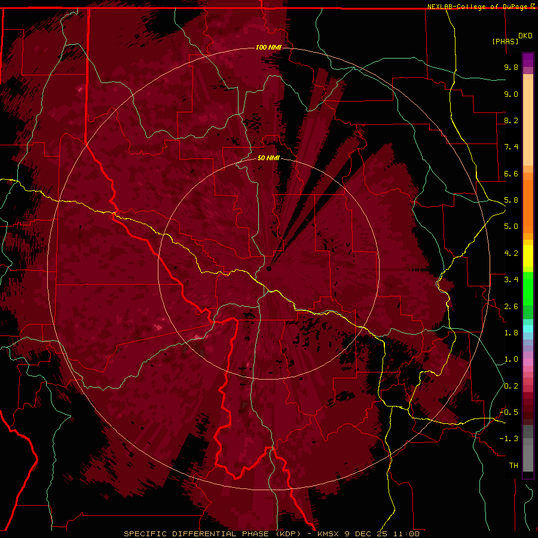Screen dimensions: 538x538
Task: Click the TH threshold label on legend
Action: tap(513, 466)
